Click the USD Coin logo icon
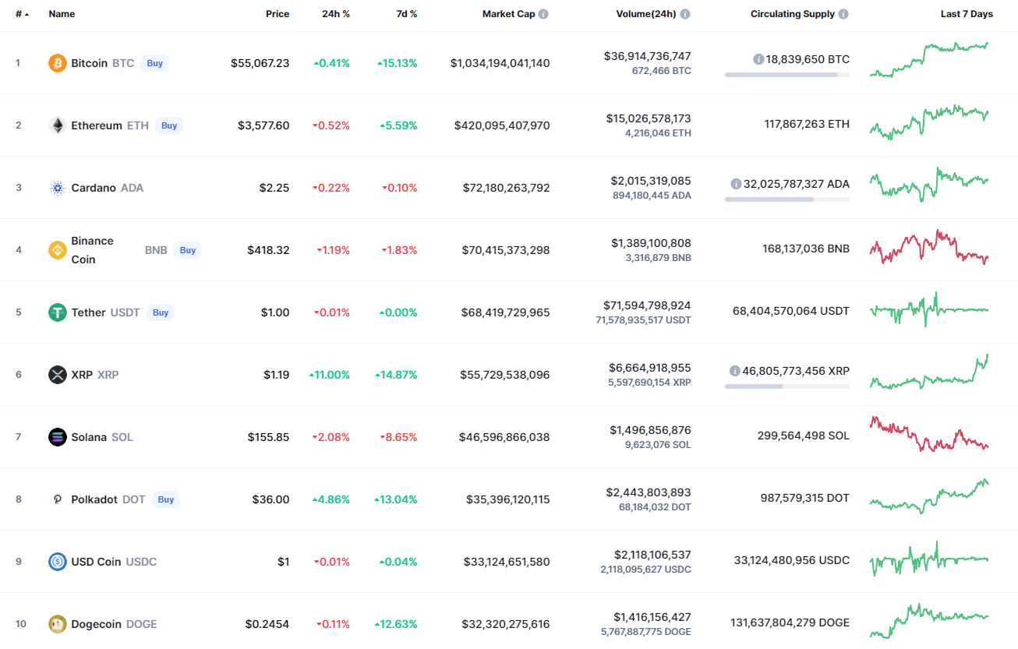This screenshot has width=1018, height=649. [58, 562]
